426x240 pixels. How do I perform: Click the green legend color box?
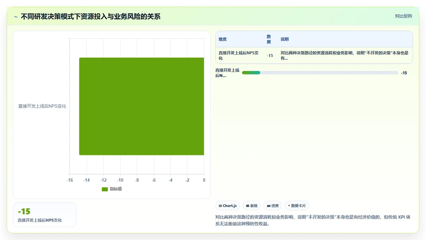pyautogui.click(x=105, y=189)
